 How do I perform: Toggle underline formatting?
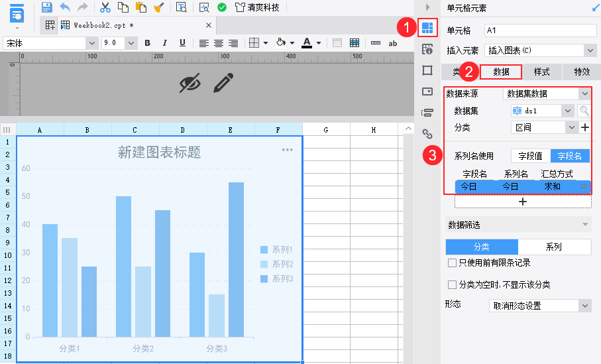click(x=182, y=43)
